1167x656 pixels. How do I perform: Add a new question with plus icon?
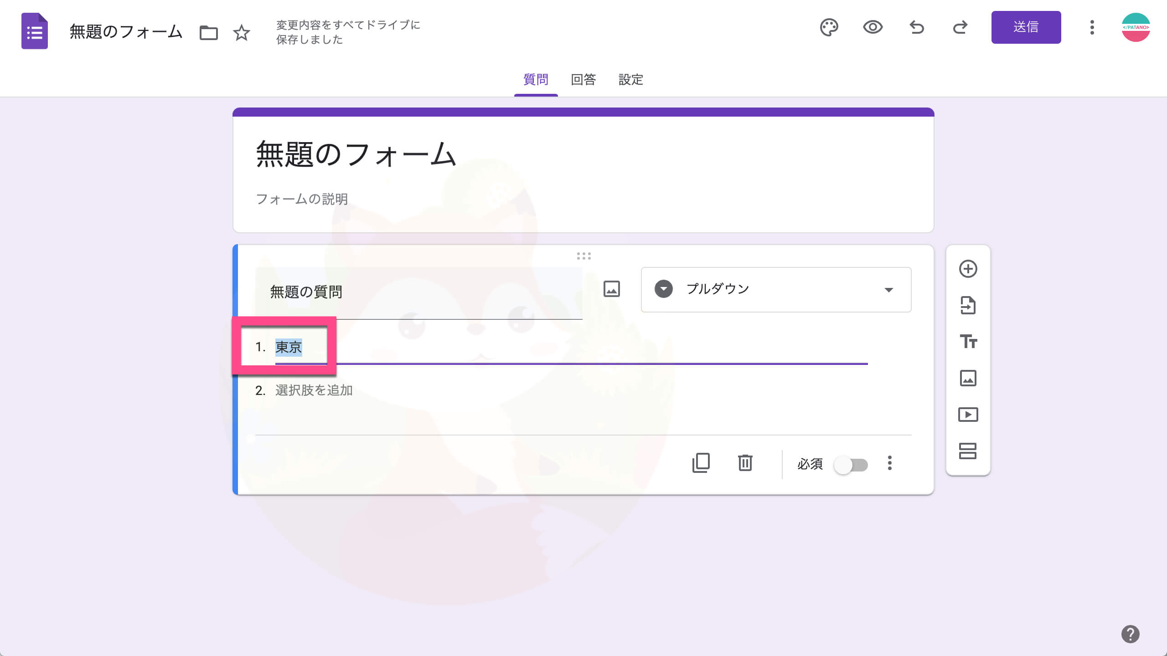click(x=968, y=269)
